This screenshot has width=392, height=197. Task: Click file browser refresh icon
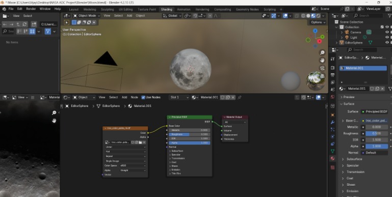(24, 24)
